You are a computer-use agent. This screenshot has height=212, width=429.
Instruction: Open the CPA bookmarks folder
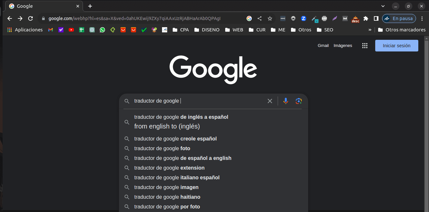point(180,30)
